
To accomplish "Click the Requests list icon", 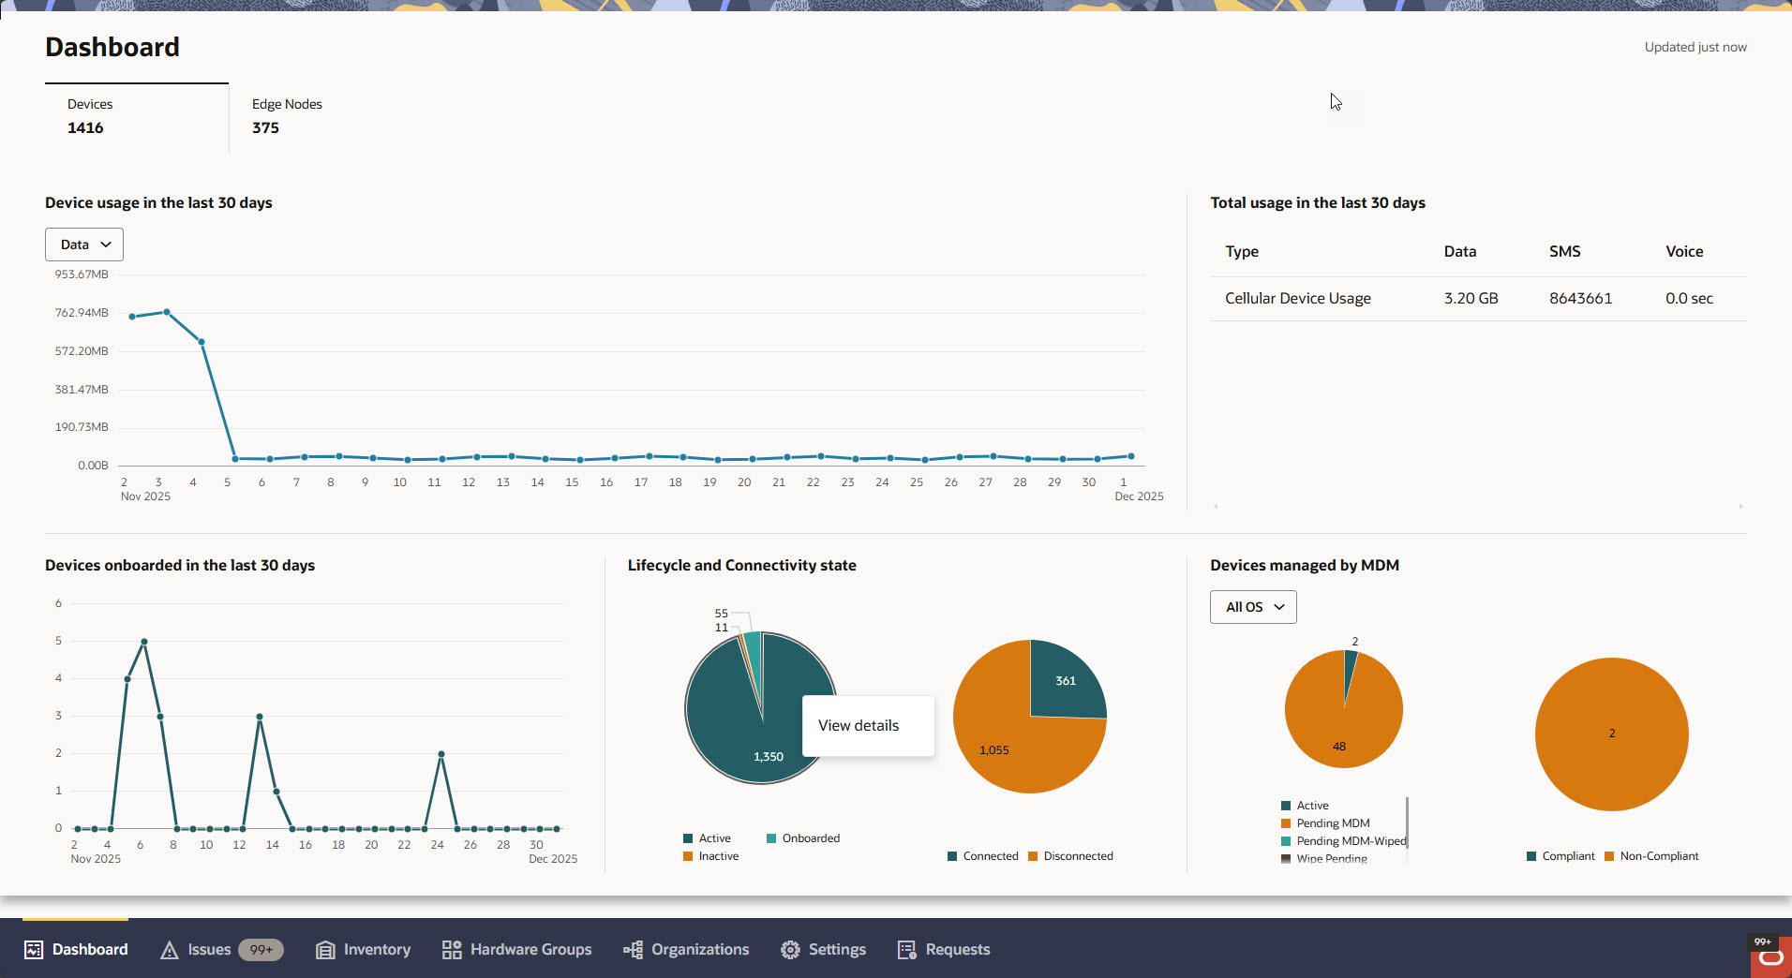I will point(906,949).
